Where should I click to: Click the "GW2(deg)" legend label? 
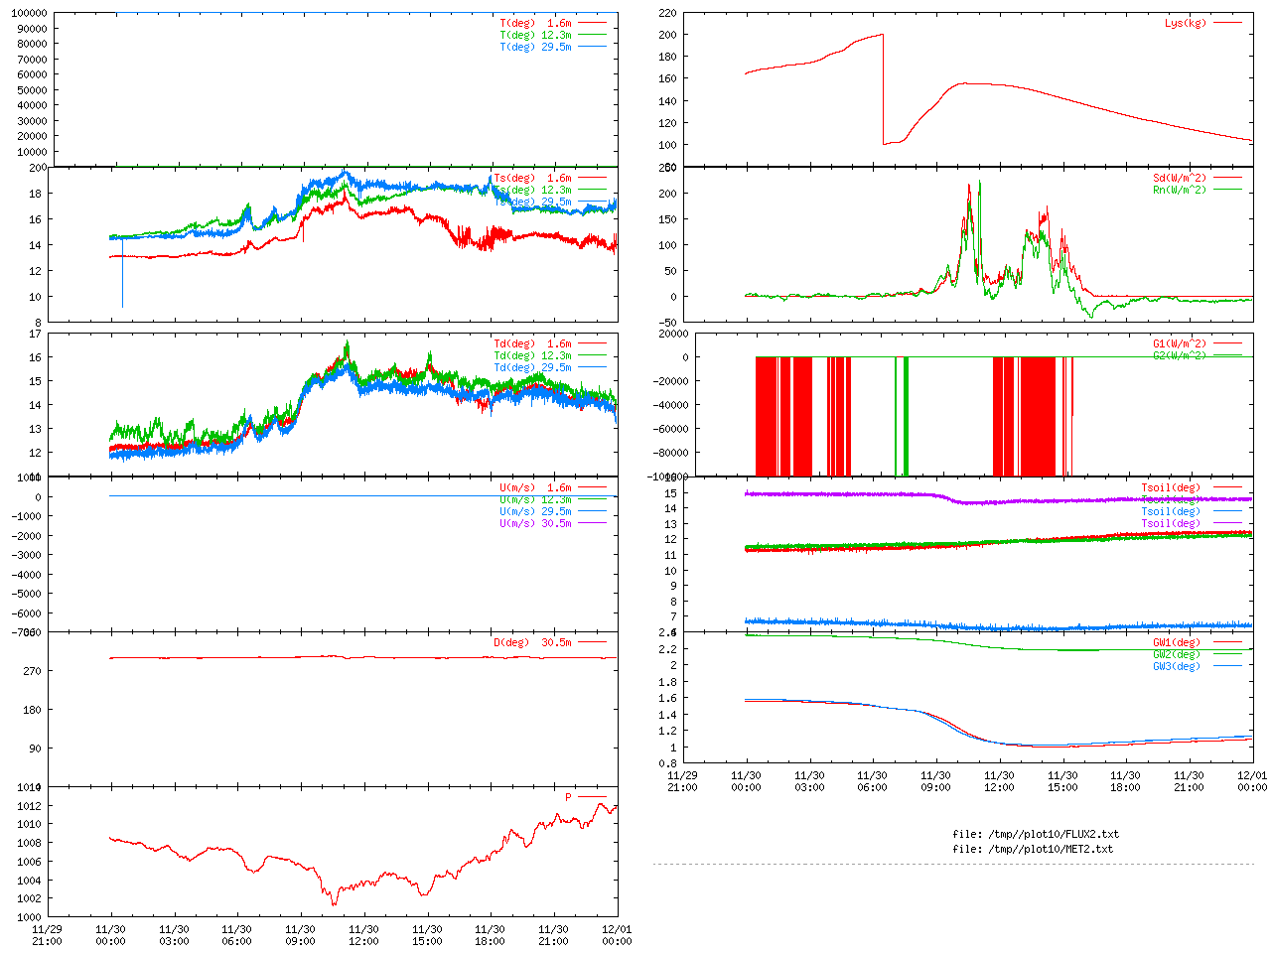pyautogui.click(x=1177, y=654)
